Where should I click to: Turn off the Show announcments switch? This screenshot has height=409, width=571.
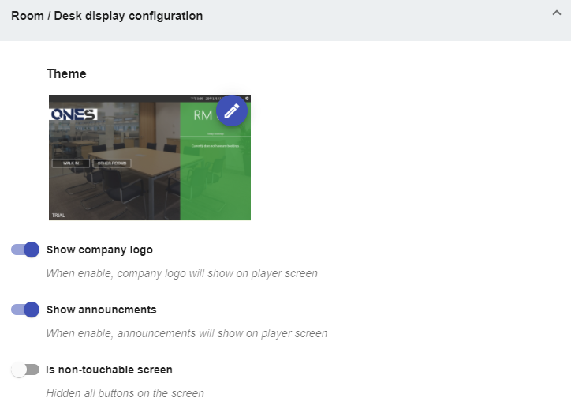tap(25, 310)
